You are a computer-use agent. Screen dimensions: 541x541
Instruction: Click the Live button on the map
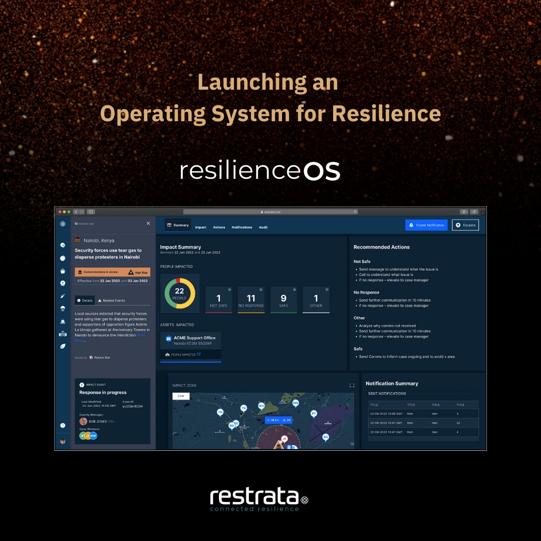click(181, 396)
